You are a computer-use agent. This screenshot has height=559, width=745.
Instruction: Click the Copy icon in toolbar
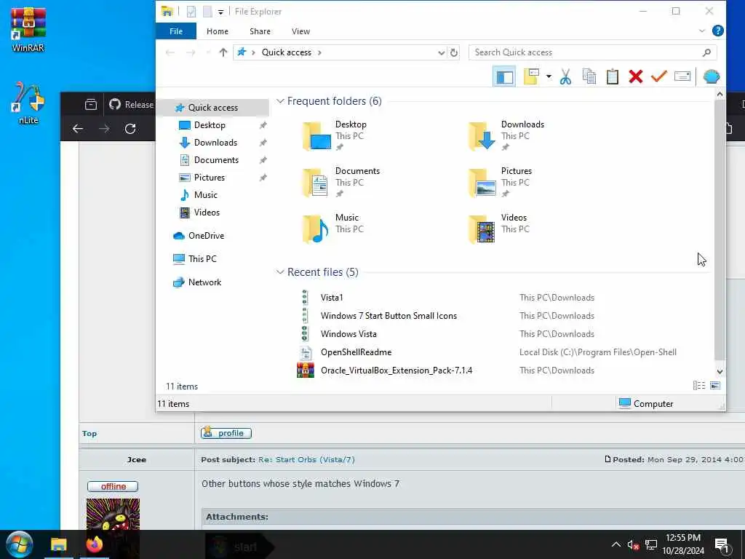(589, 76)
